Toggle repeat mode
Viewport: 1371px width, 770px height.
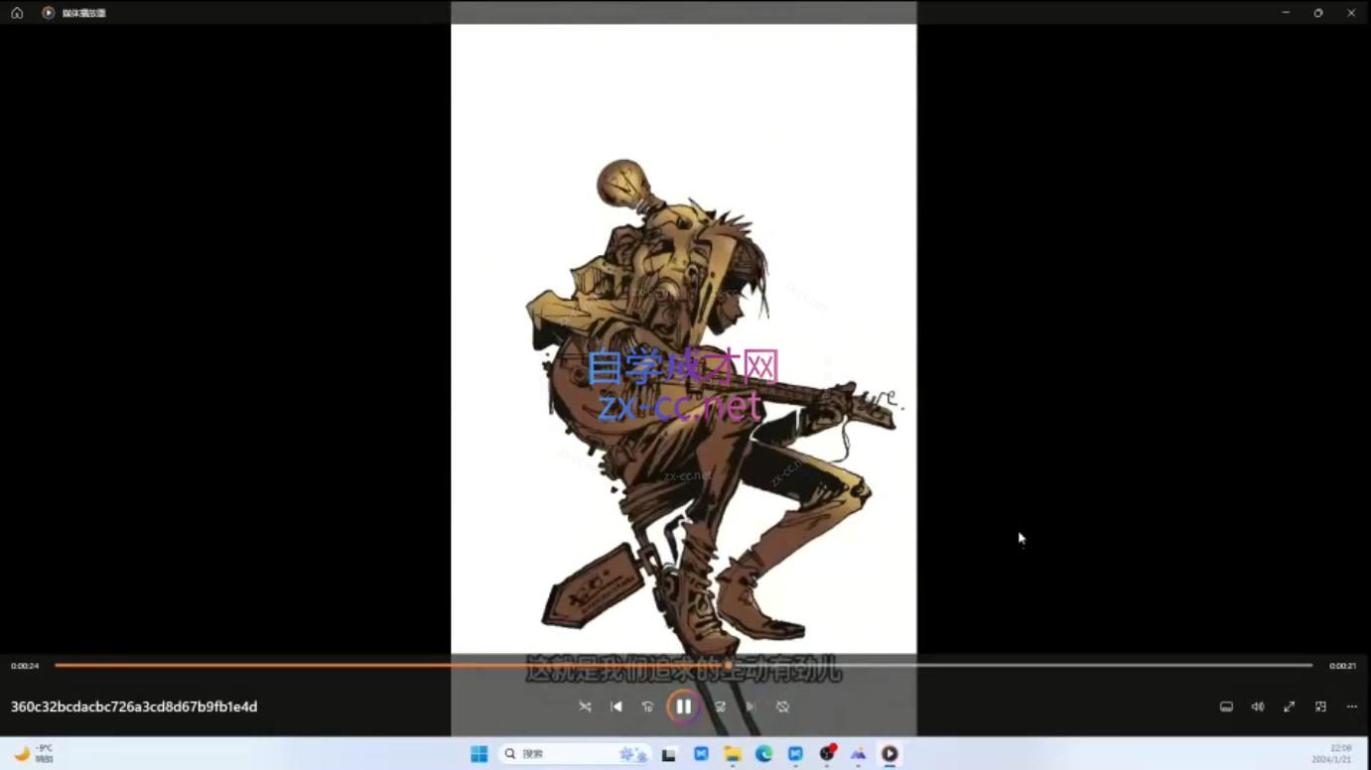(x=782, y=706)
